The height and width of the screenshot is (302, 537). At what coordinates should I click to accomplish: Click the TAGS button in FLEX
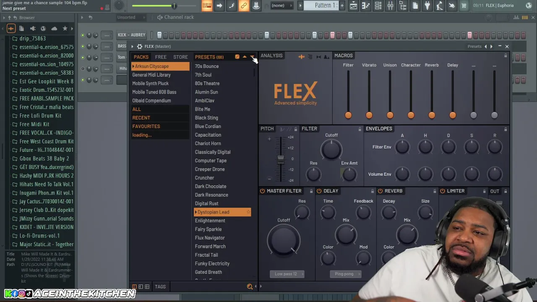160,287
